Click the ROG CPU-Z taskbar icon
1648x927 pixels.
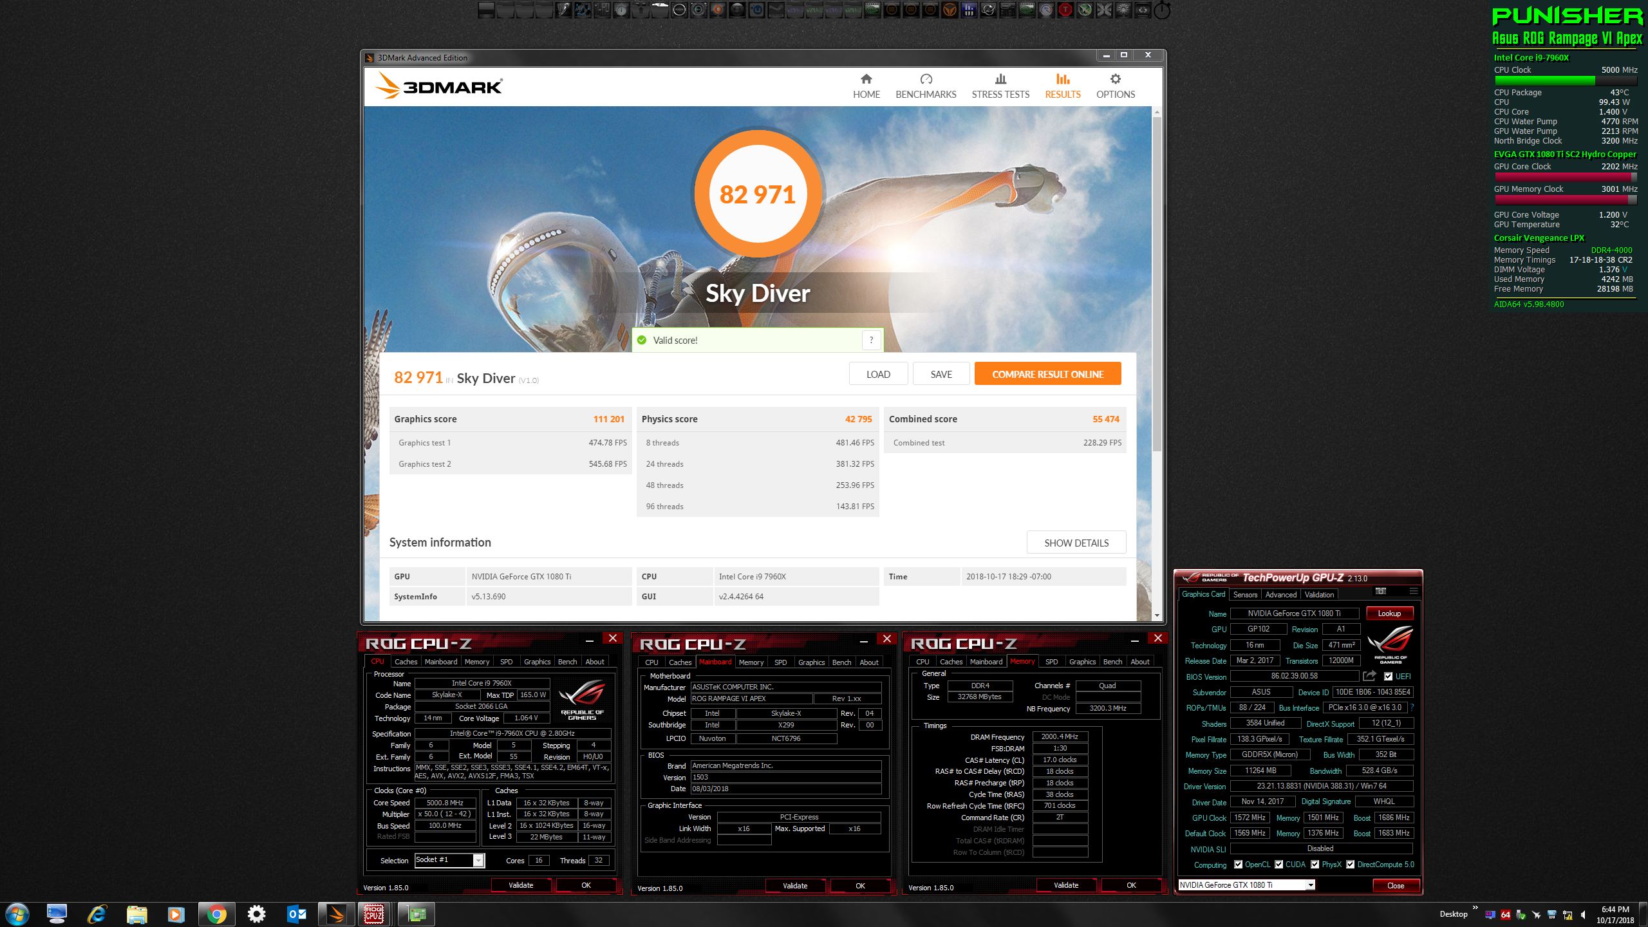pos(374,914)
